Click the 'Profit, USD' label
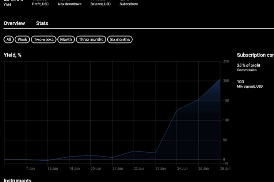This screenshot has height=182, width=274. click(x=40, y=4)
